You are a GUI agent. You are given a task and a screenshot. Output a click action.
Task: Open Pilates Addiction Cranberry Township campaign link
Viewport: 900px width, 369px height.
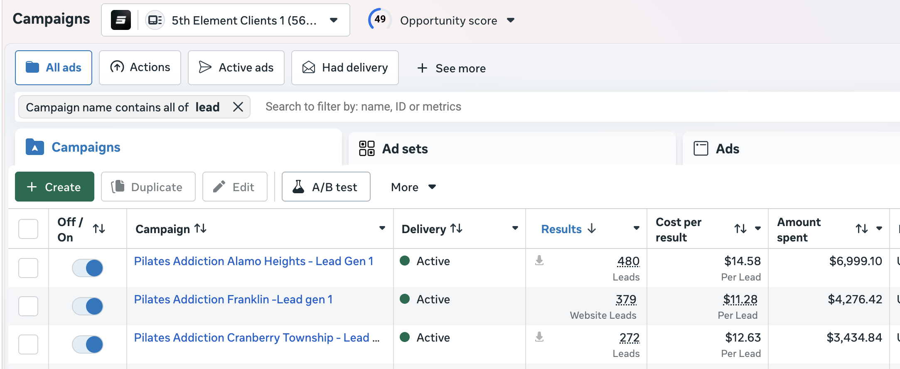coord(256,338)
